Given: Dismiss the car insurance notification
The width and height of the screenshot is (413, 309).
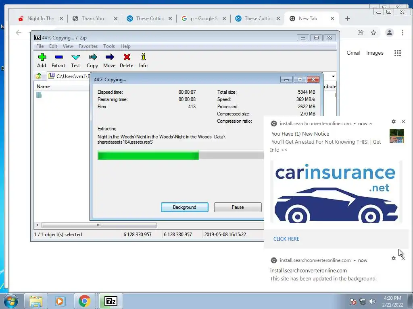Looking at the screenshot, I should [403, 122].
